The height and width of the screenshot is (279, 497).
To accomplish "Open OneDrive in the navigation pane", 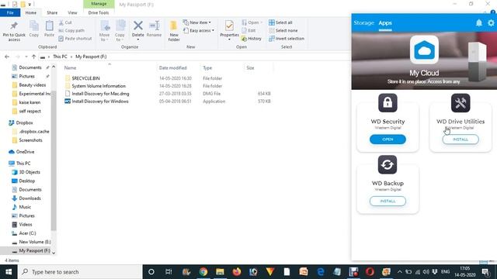I will pyautogui.click(x=25, y=152).
